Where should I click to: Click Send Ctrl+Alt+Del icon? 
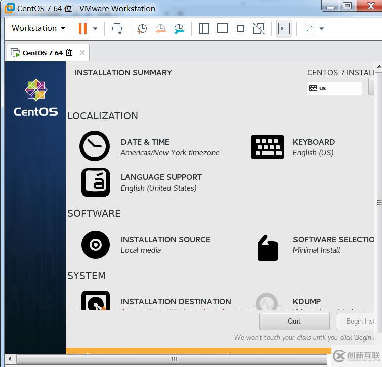pos(117,29)
